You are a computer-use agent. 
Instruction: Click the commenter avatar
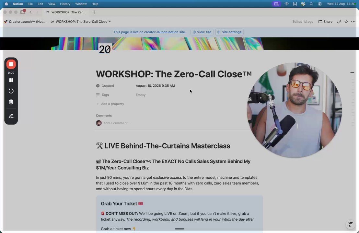click(x=99, y=123)
